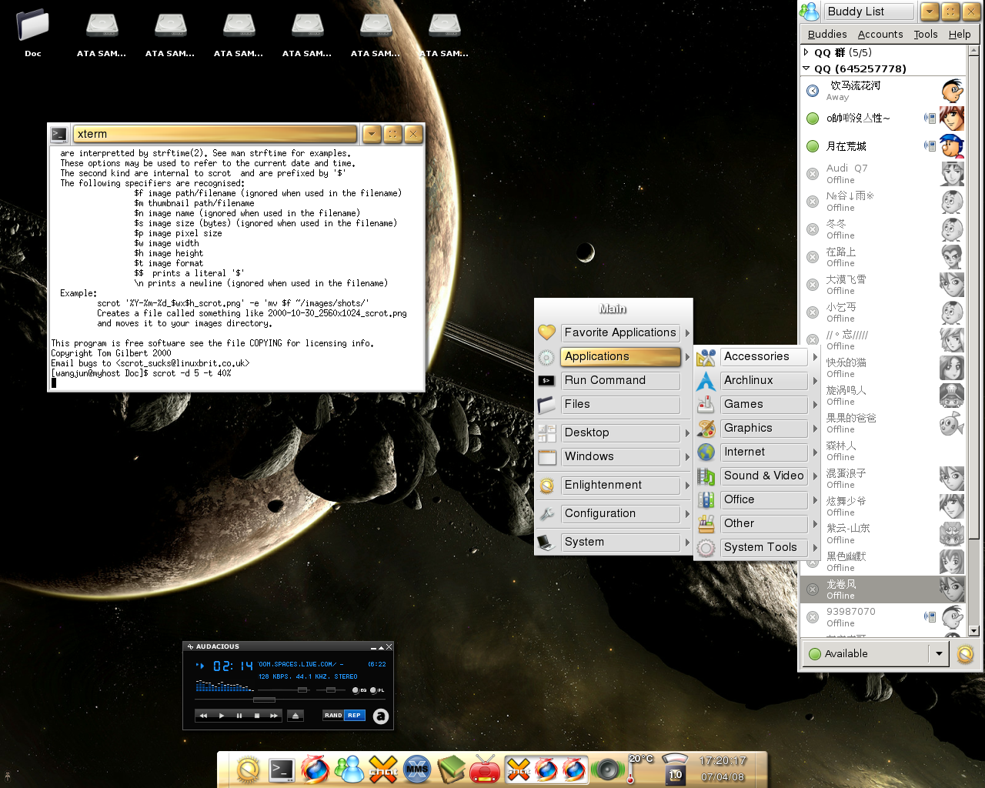Eject / open file in Audacious
The image size is (985, 788).
295,716
